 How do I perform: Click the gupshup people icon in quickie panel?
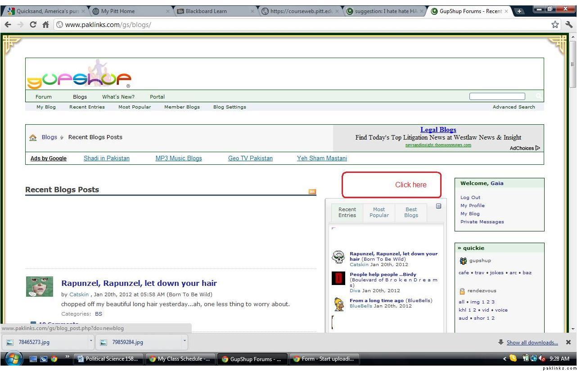(463, 261)
